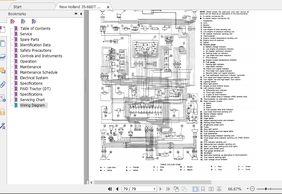
Task: Open the page number dropdown
Action: [x=154, y=189]
